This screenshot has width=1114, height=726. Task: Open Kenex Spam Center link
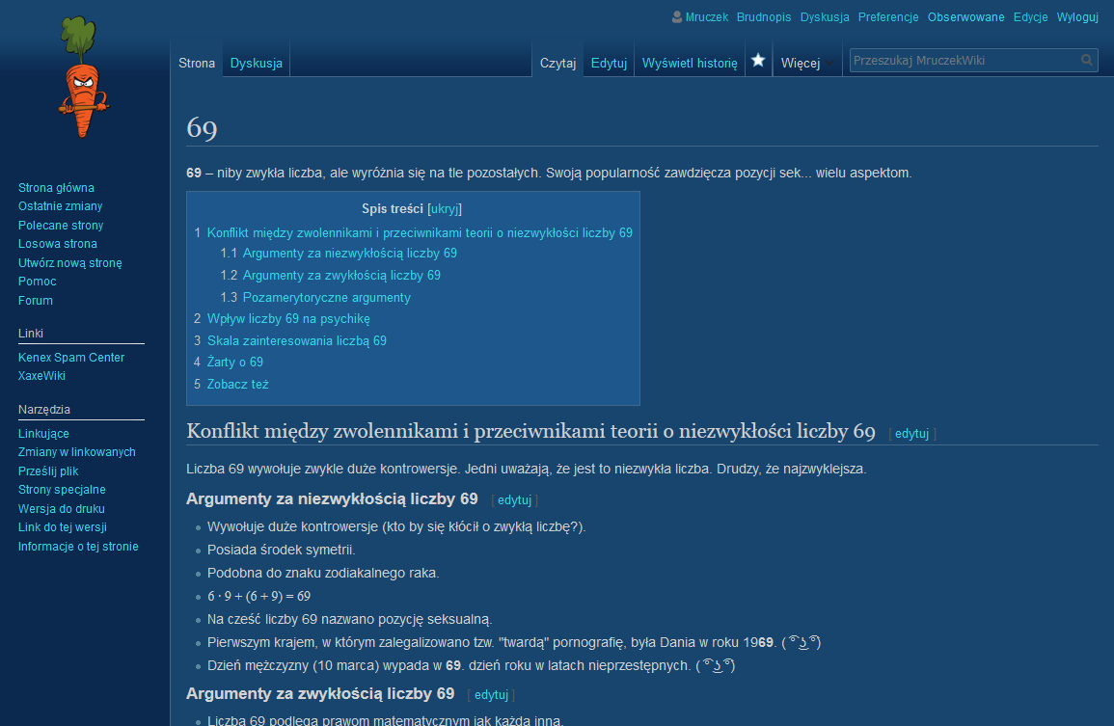click(x=71, y=358)
